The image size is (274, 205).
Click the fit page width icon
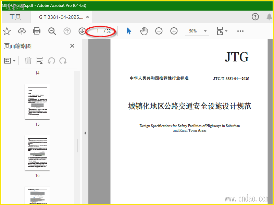(x=220, y=31)
